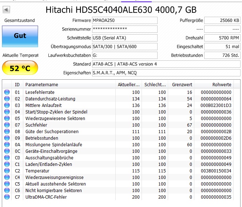Select the Schnittstelle field USB (Serial ATA)
Screen dimensions: 242x207
125,38
